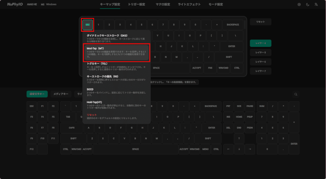
Task: Select the left arrow key in the palette
Action: click(x=228, y=149)
